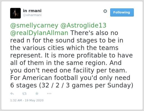This screenshot has height=111, width=144.
Task: Open the three-dots more options menu
Action: [x=49, y=94]
